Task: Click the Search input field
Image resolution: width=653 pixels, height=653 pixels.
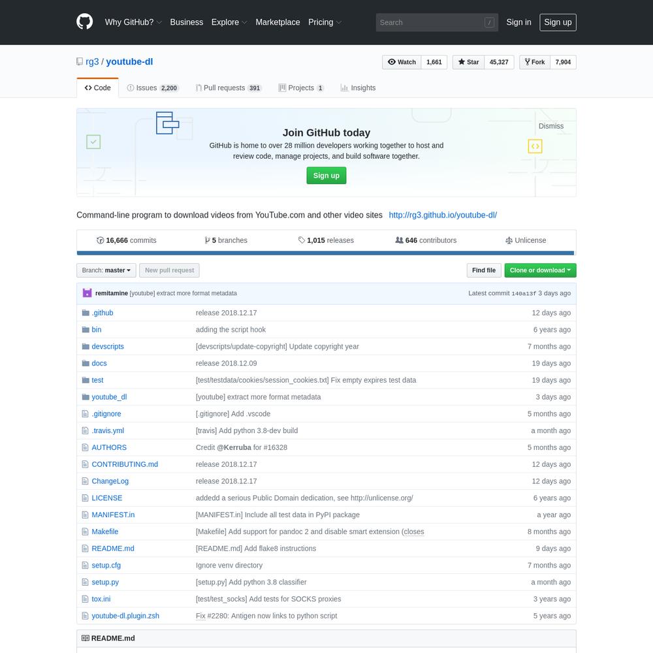Action: point(437,22)
